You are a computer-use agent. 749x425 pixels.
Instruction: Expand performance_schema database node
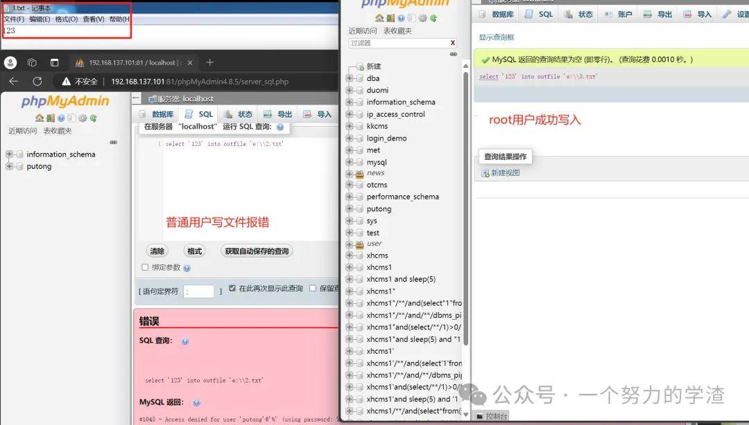pos(350,197)
